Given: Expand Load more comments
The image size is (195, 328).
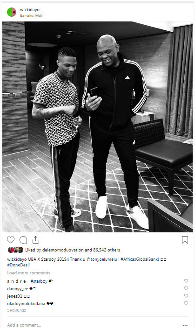Looking at the screenshot, I should click(28, 273).
